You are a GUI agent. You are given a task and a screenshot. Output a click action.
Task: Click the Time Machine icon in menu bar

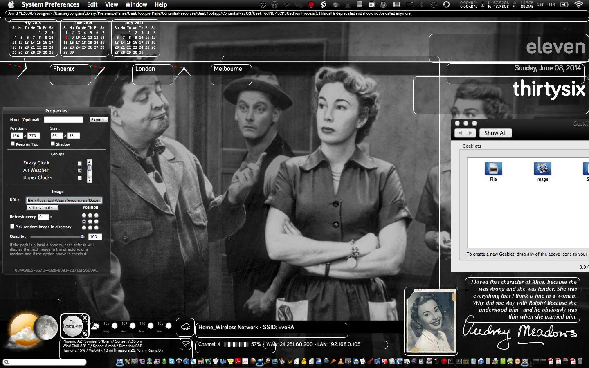point(446,4)
